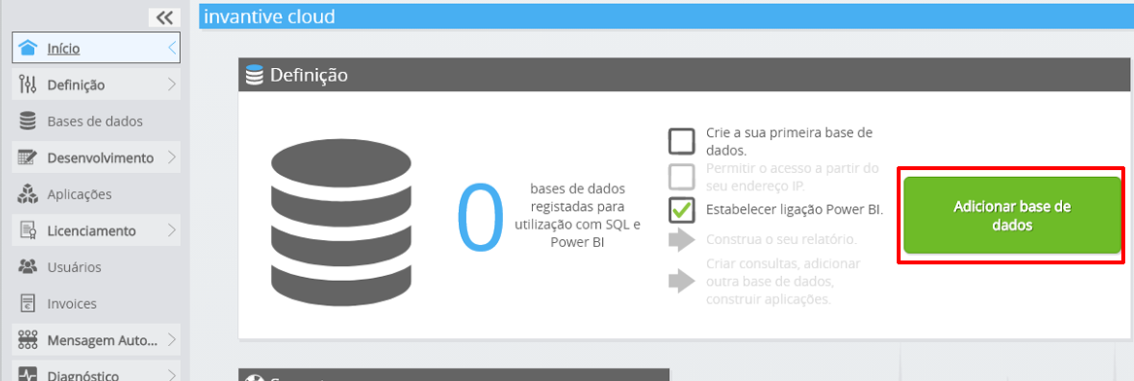Click the Início home icon
The width and height of the screenshot is (1134, 381).
point(27,49)
